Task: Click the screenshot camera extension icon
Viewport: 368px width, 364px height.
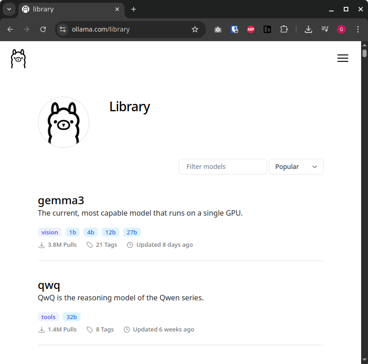Action: coord(218,29)
